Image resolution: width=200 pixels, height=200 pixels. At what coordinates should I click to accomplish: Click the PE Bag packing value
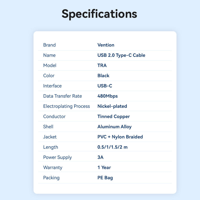[105, 178]
